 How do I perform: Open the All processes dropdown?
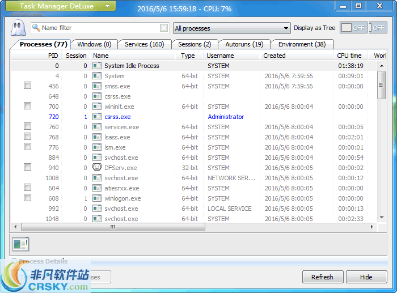click(231, 28)
